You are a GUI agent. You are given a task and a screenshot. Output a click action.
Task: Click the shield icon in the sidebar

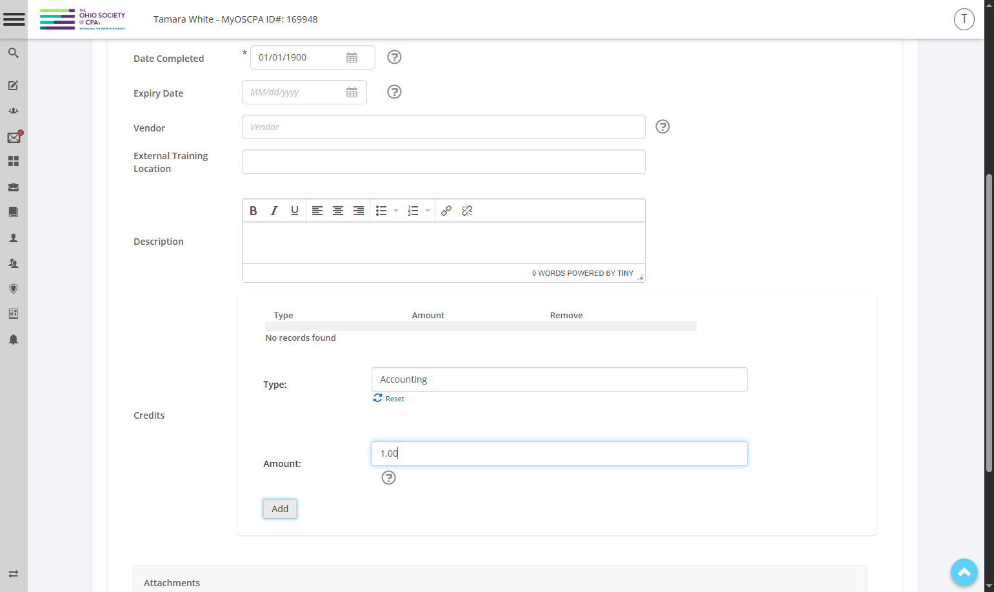[13, 289]
